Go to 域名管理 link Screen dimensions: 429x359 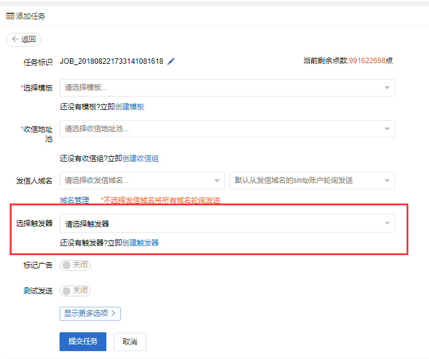coord(74,200)
